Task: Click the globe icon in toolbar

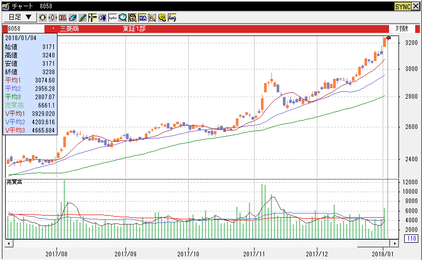Action: click(132, 17)
